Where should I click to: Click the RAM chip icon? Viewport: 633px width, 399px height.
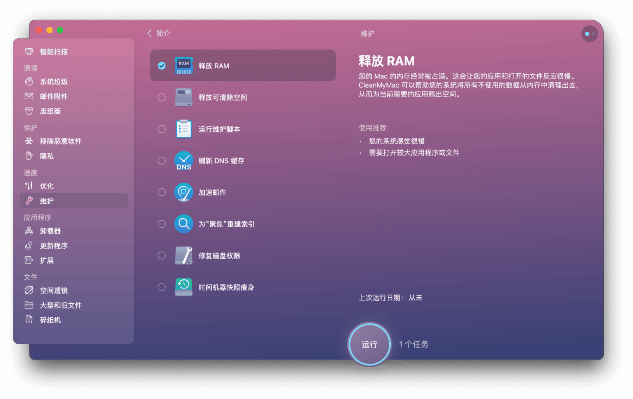click(x=184, y=66)
